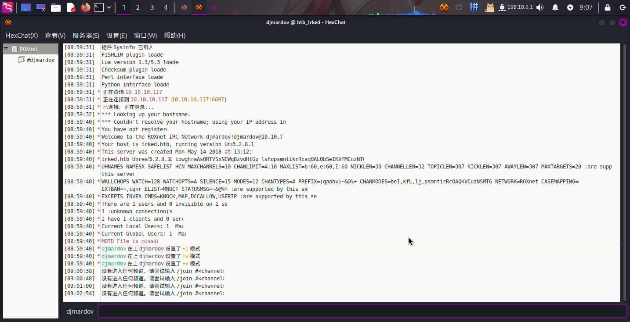This screenshot has width=630, height=322.
Task: Click djmardov nick in the +w mode line
Action: tap(114, 256)
